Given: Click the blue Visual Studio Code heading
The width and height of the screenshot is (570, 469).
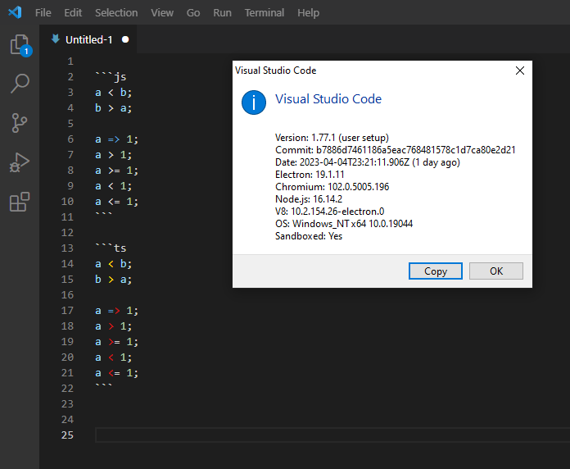Looking at the screenshot, I should click(x=328, y=99).
